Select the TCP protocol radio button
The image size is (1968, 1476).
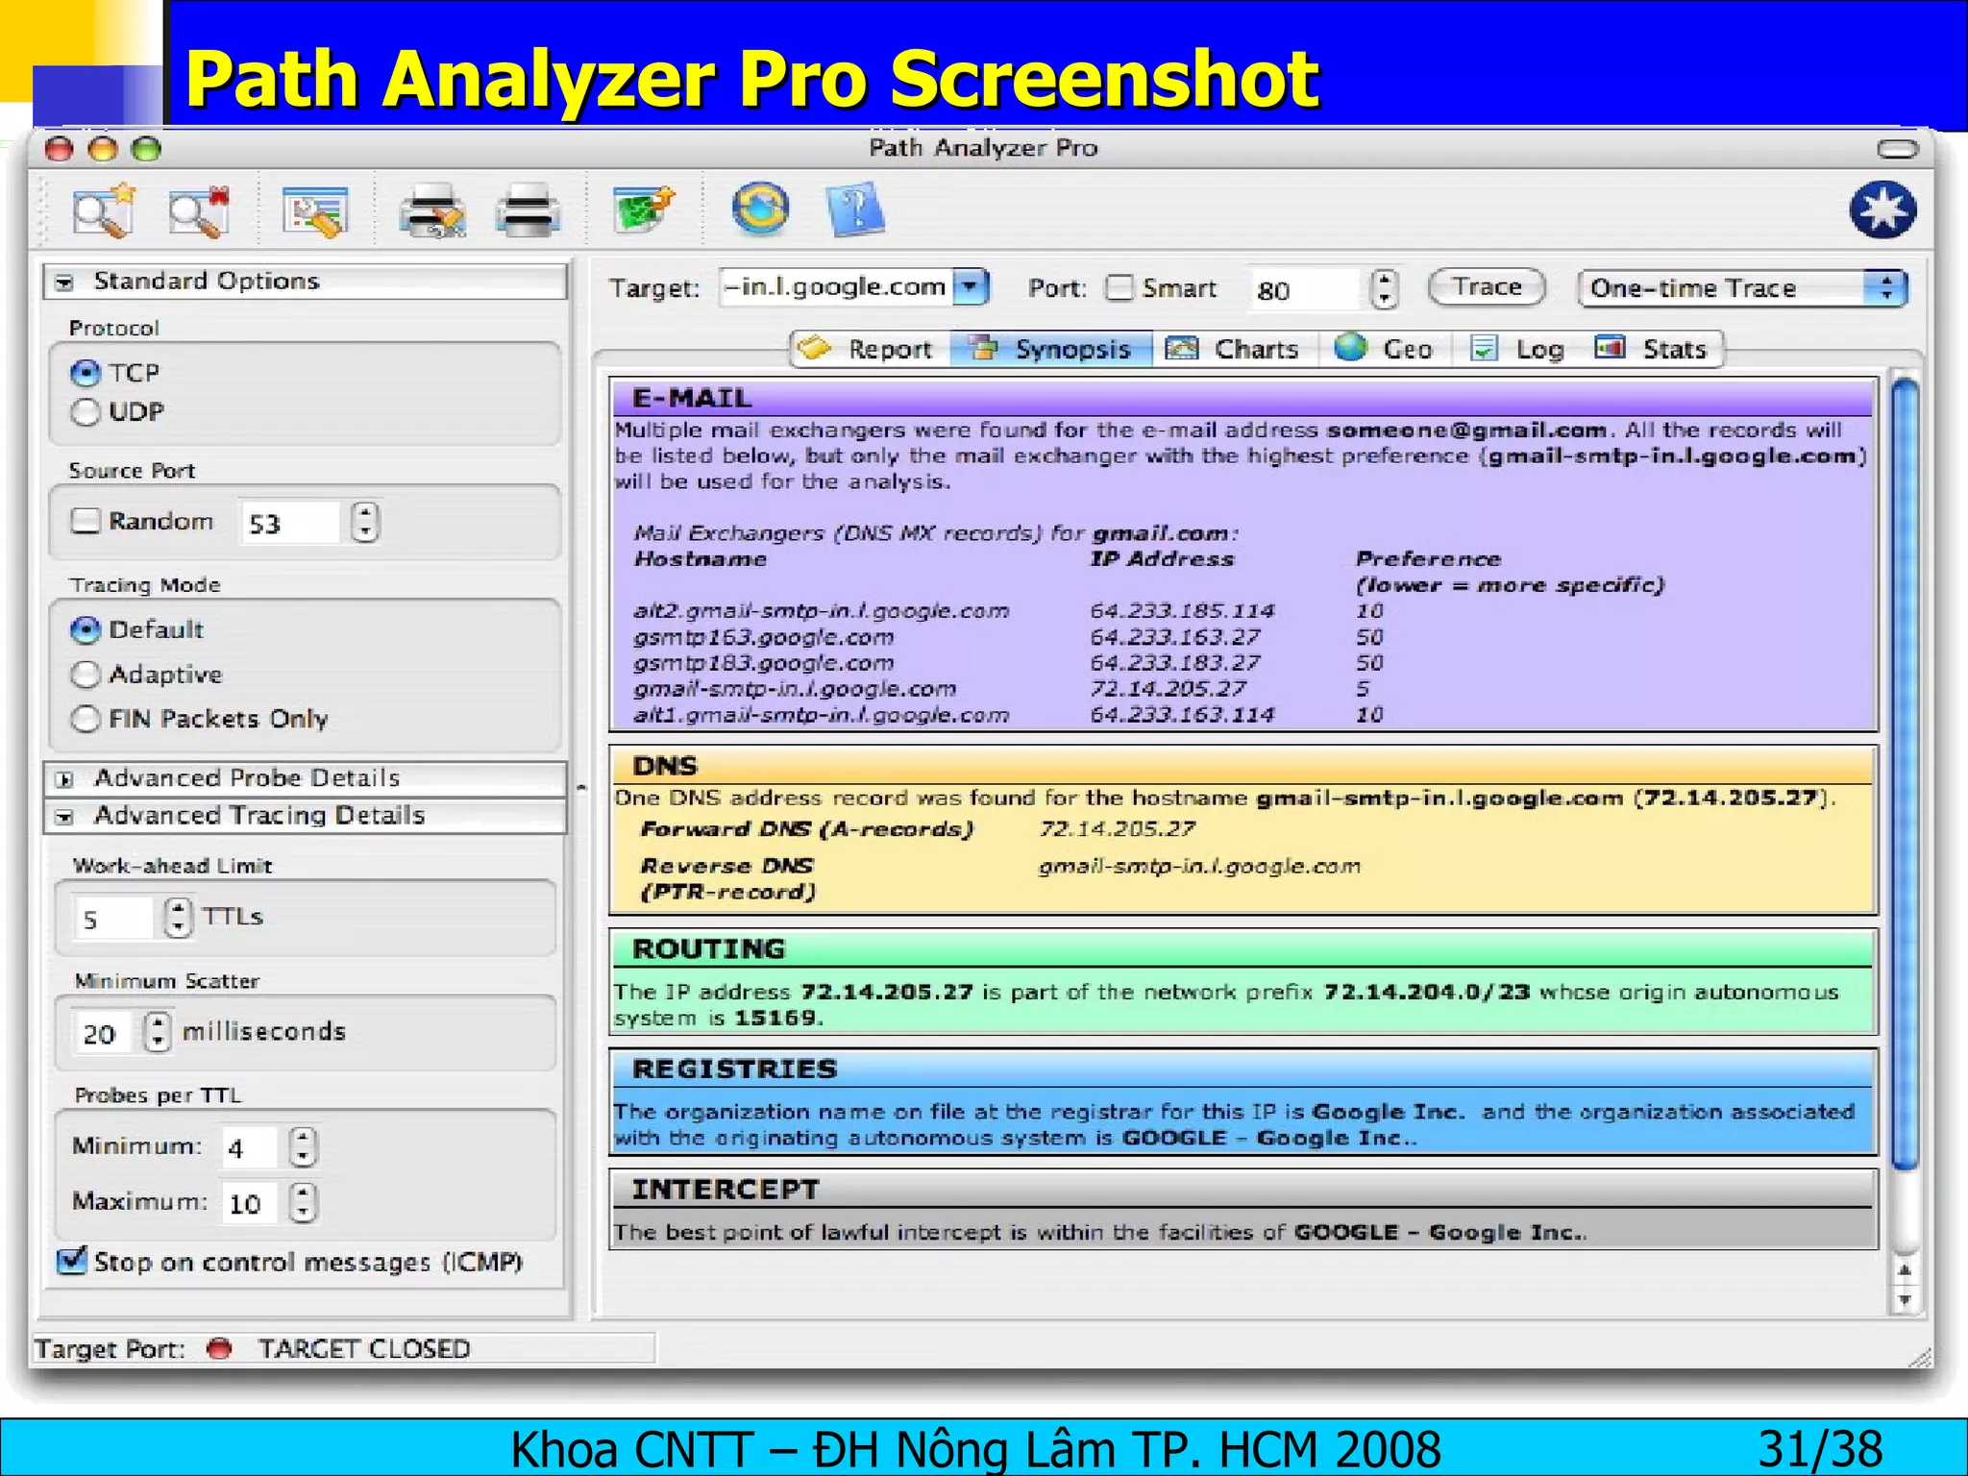(x=86, y=373)
